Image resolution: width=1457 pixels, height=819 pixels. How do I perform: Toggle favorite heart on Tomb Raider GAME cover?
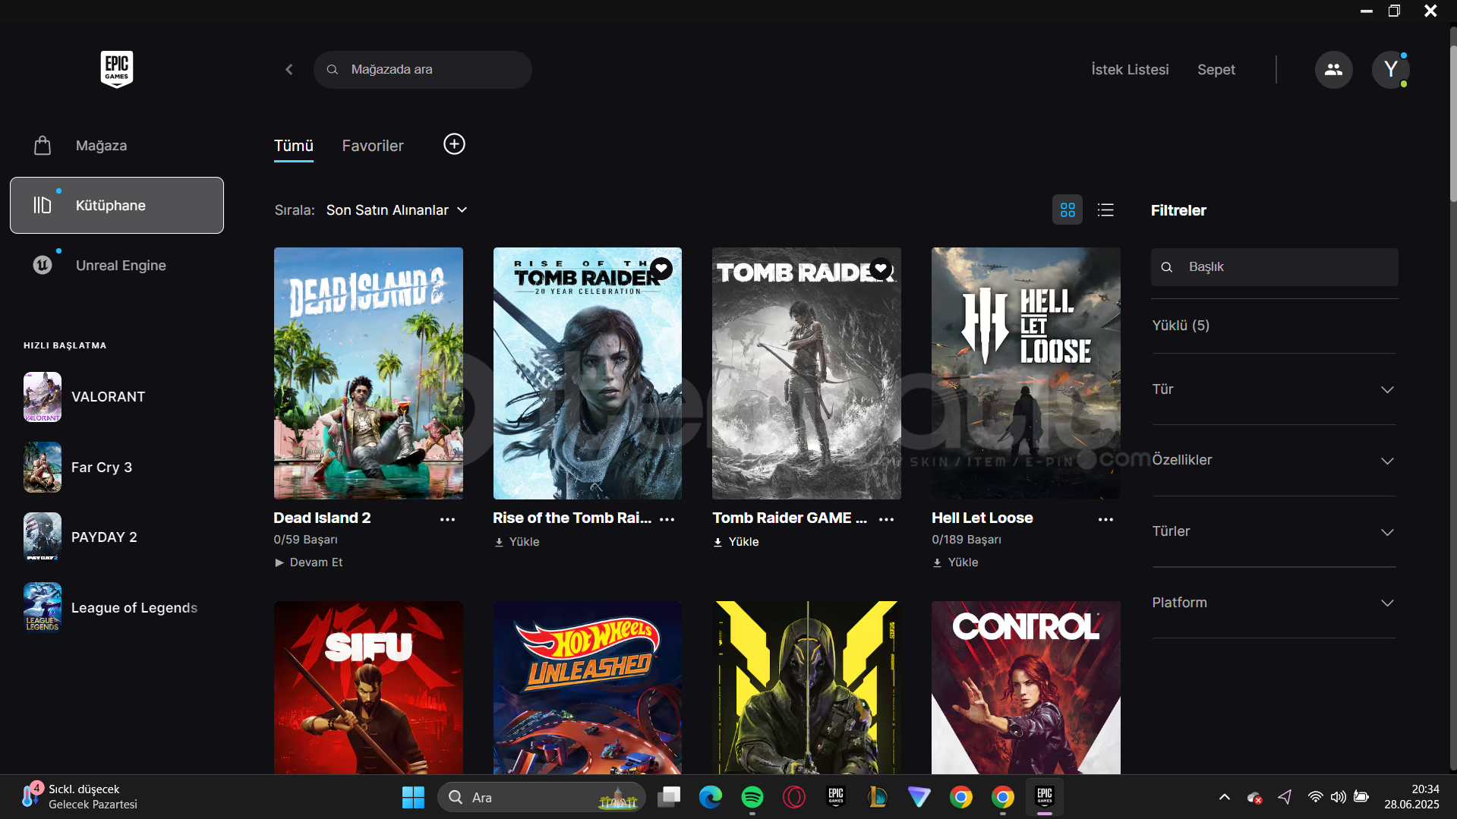881,268
